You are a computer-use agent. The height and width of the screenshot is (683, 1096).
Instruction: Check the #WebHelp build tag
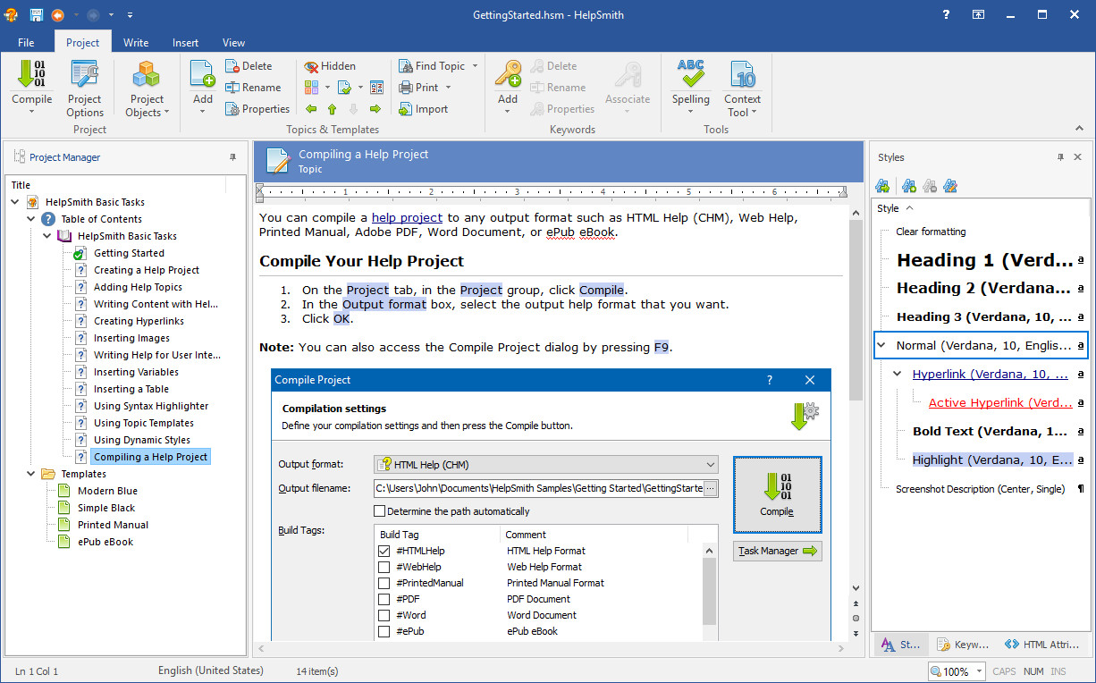pyautogui.click(x=384, y=567)
